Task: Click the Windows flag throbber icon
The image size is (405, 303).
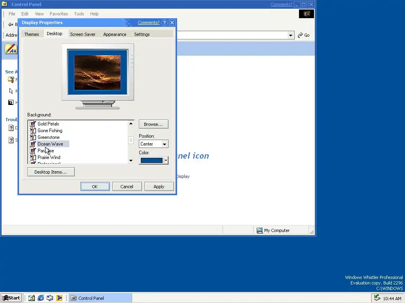Action: [307, 14]
